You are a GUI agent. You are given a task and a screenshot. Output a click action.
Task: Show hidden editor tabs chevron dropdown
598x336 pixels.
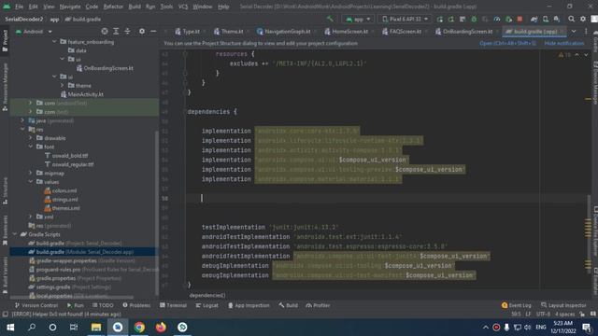(x=574, y=31)
